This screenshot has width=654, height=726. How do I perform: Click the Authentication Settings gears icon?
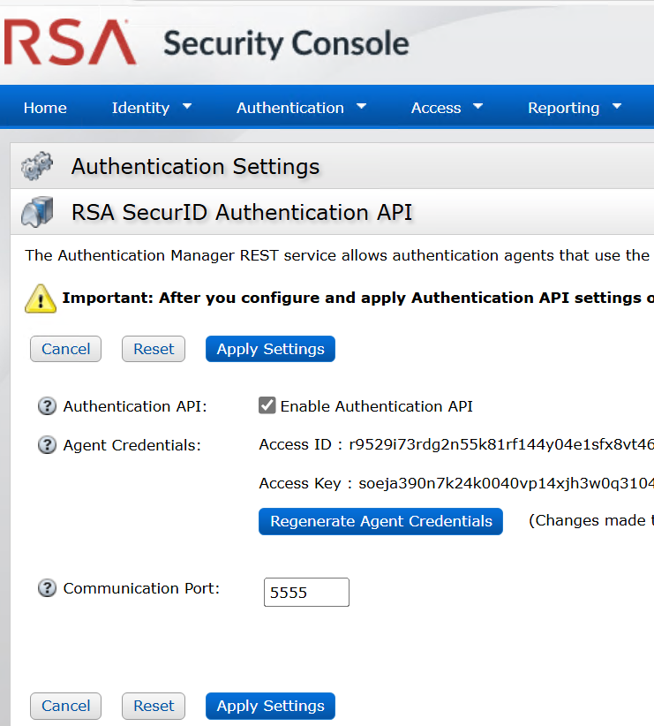click(37, 166)
